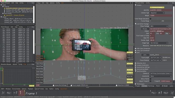Toggle the Center 2D view button

pyautogui.click(x=130, y=55)
